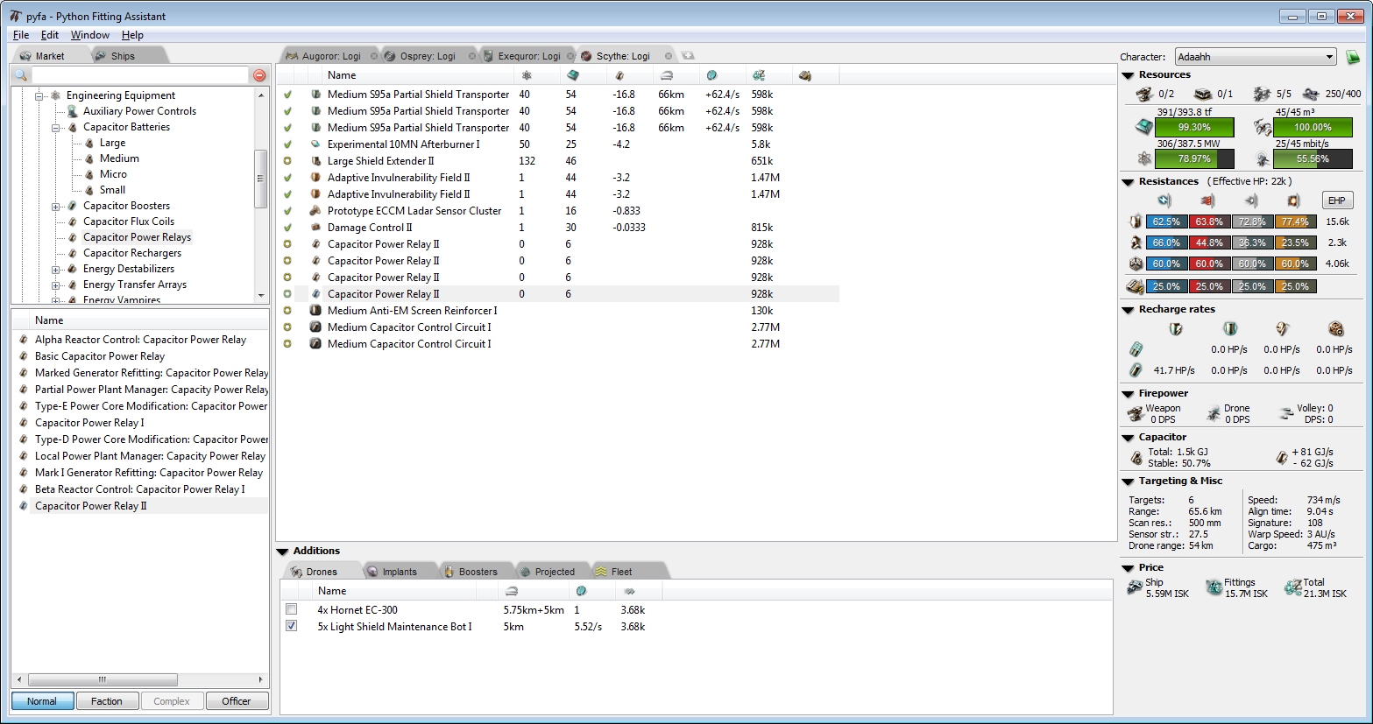
Task: Click the Experimental 10MN Afterburner I module icon
Action: [x=315, y=144]
